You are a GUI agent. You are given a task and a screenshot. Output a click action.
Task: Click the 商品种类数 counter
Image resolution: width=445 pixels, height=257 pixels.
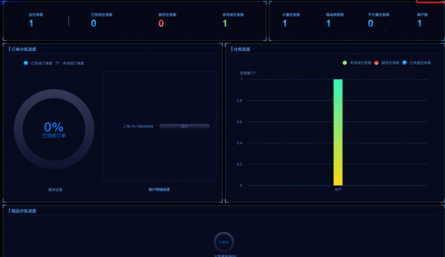328,23
